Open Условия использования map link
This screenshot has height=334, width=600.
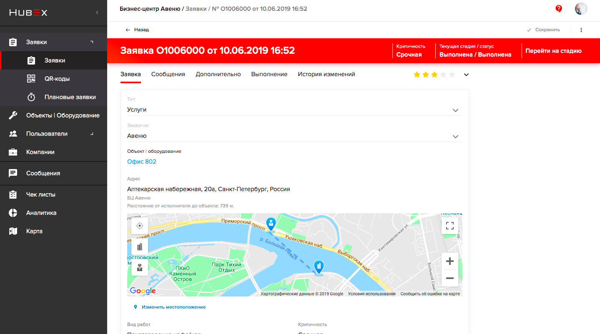pyautogui.click(x=372, y=294)
